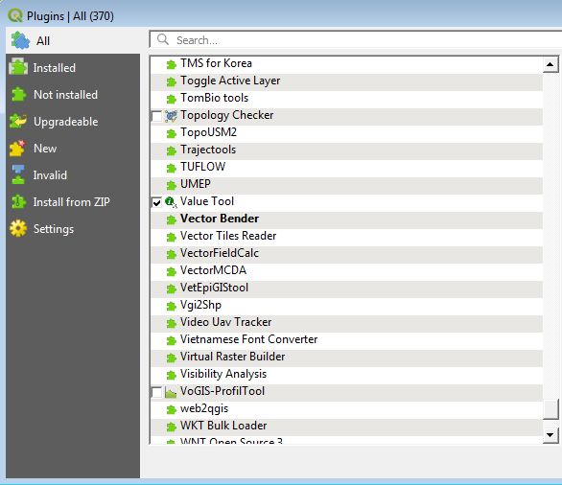
Task: Click the VoGIS-ProfilTool chart icon
Action: [x=171, y=392]
